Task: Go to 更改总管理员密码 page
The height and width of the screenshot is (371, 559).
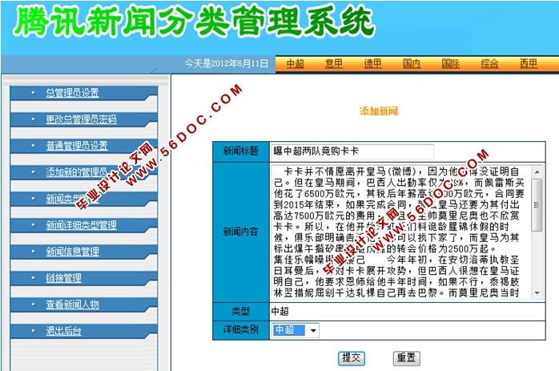Action: pyautogui.click(x=81, y=119)
